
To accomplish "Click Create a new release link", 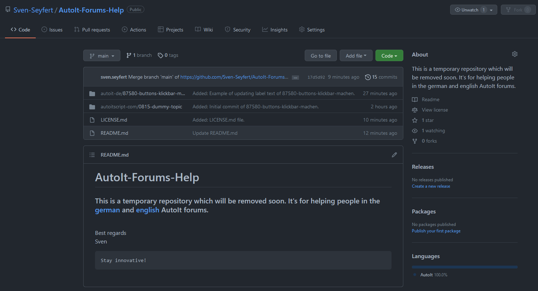I will click(431, 186).
